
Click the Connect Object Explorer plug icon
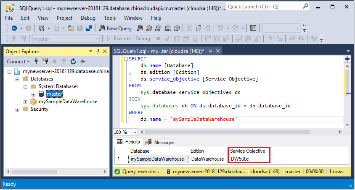(x=37, y=61)
